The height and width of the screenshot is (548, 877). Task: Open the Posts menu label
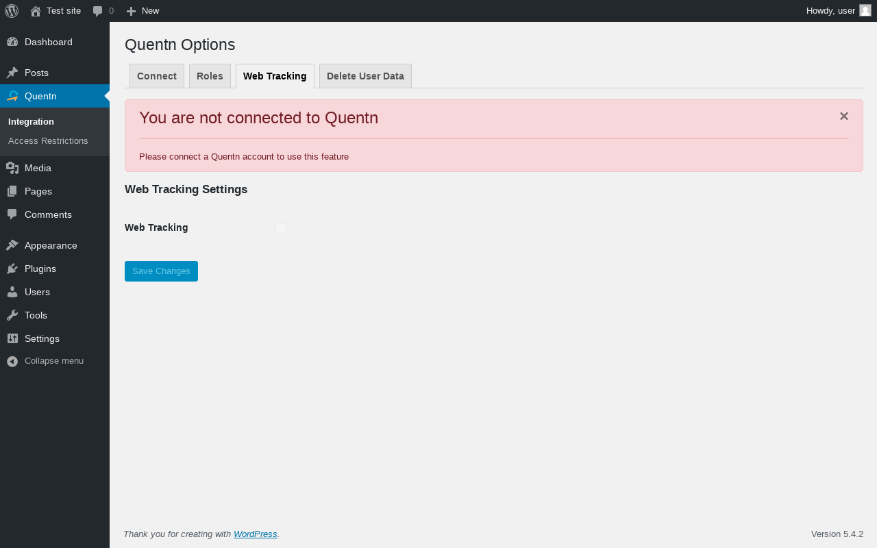36,73
